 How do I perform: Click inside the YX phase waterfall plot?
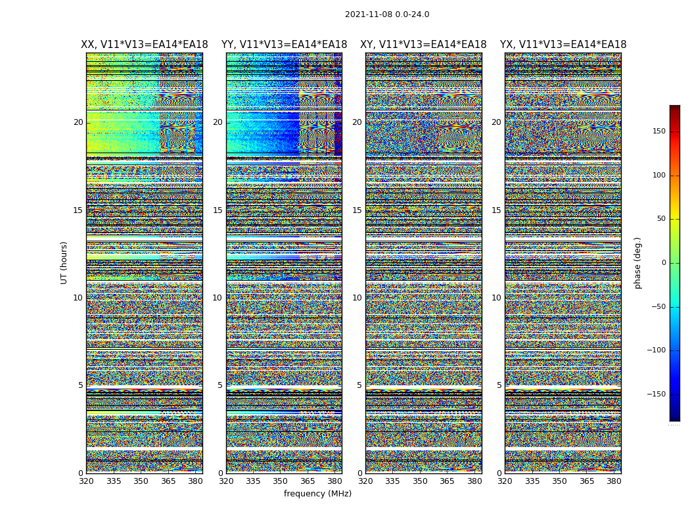[x=563, y=263]
